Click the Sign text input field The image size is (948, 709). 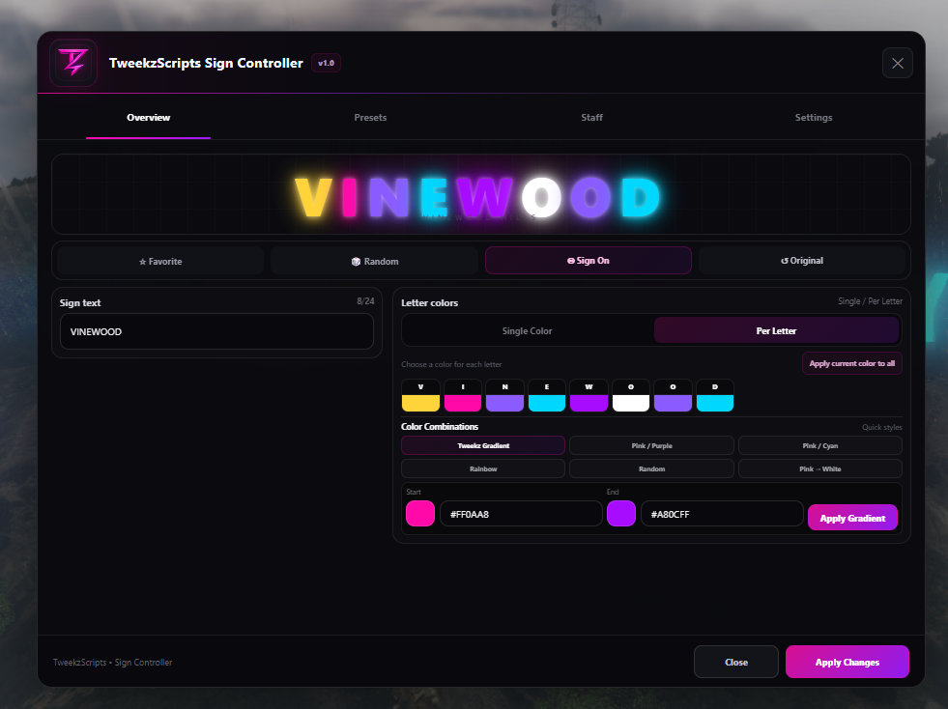pyautogui.click(x=216, y=331)
